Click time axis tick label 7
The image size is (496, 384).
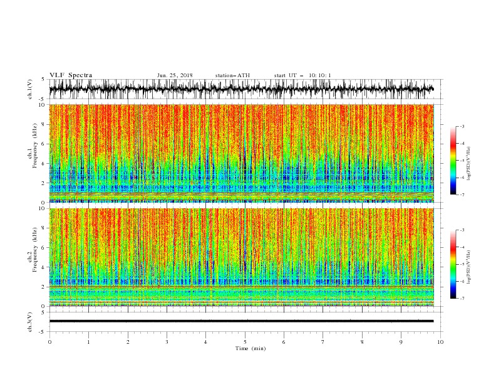(x=323, y=342)
